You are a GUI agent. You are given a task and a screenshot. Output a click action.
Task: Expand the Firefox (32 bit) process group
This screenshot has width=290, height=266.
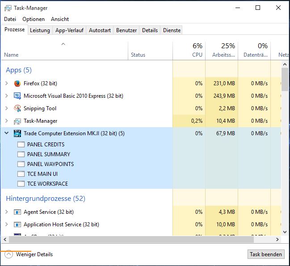tap(7, 83)
